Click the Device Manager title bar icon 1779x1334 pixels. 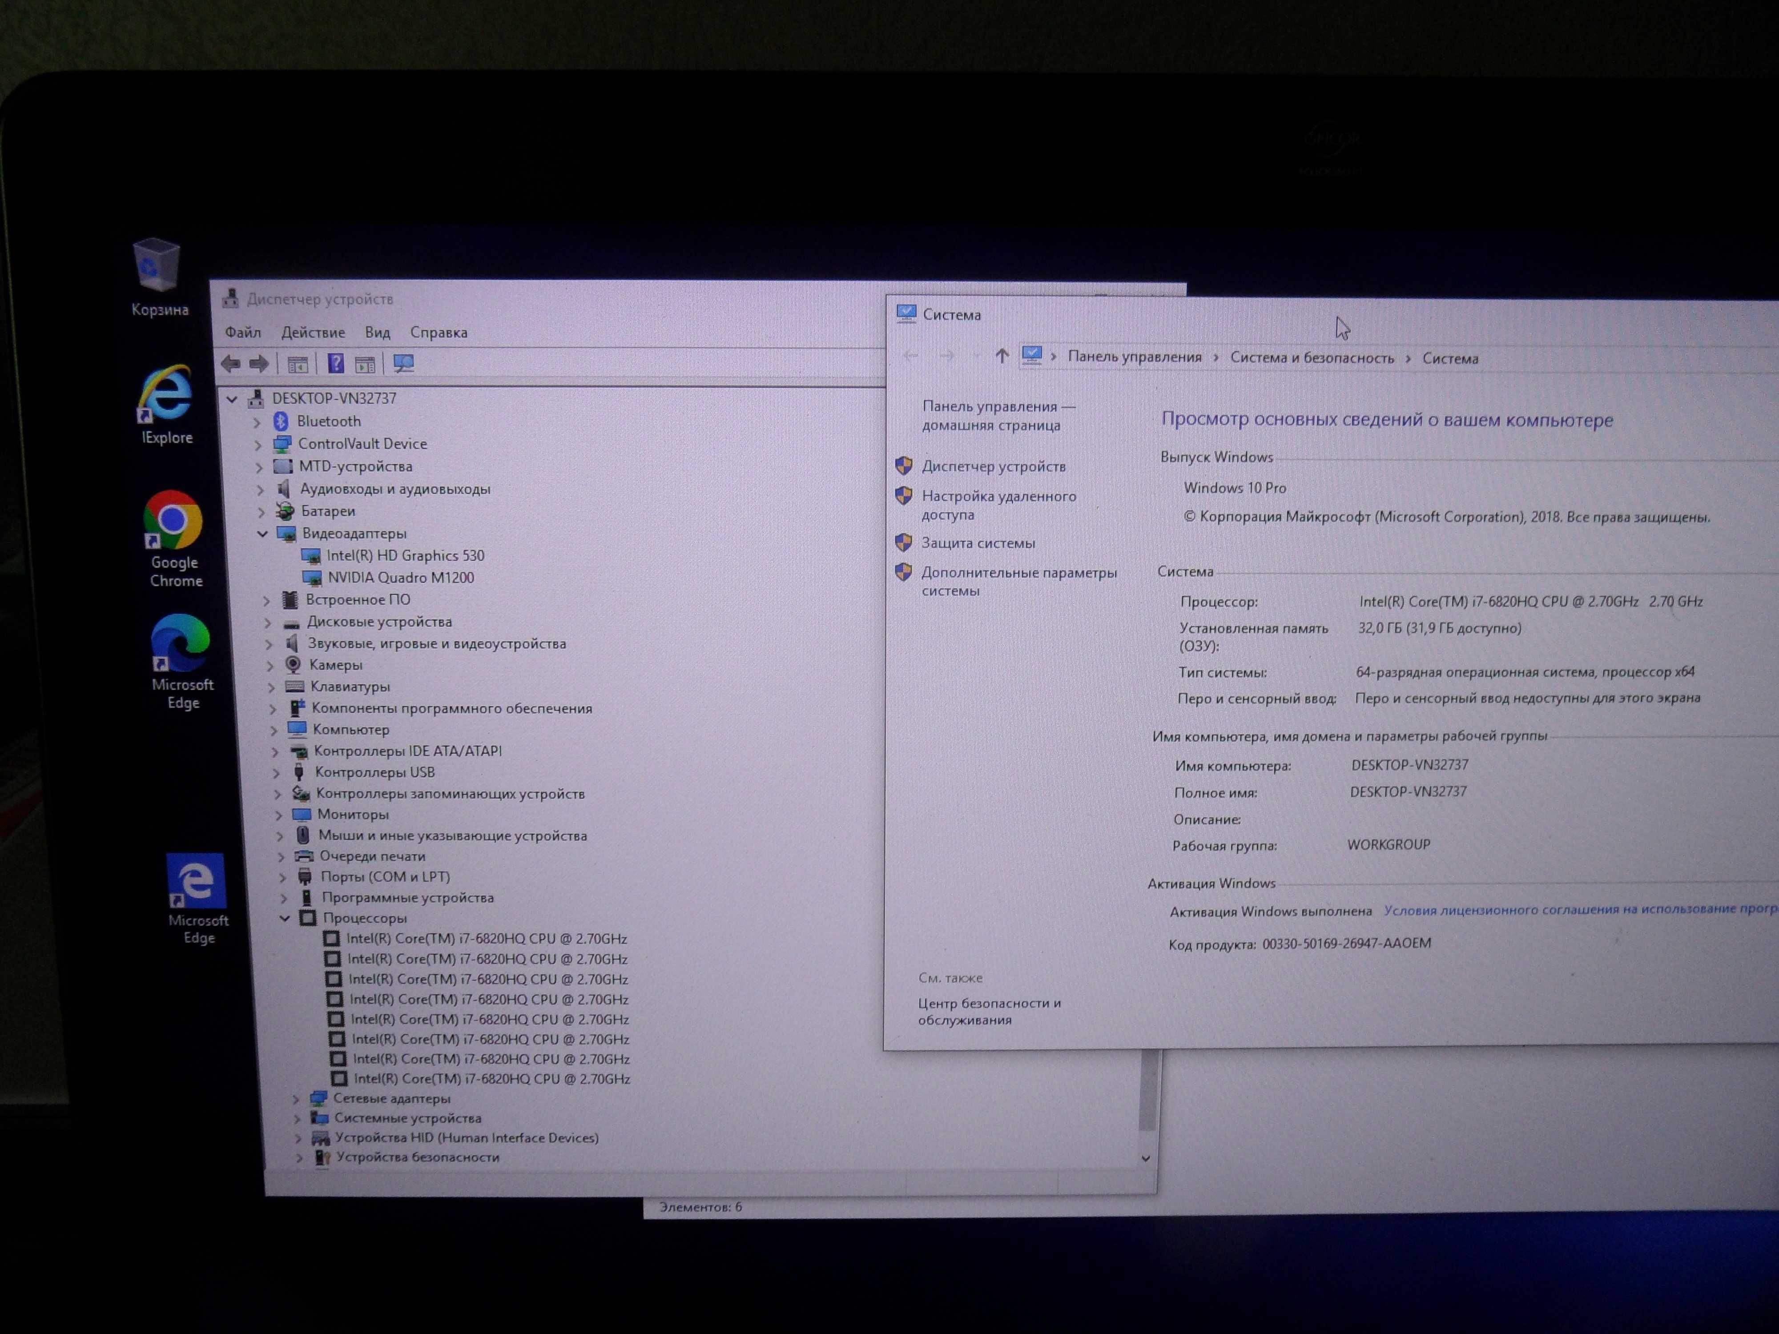(x=230, y=298)
